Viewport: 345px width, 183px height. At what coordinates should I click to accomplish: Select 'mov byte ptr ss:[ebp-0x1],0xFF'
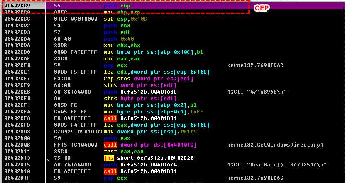tap(153, 112)
